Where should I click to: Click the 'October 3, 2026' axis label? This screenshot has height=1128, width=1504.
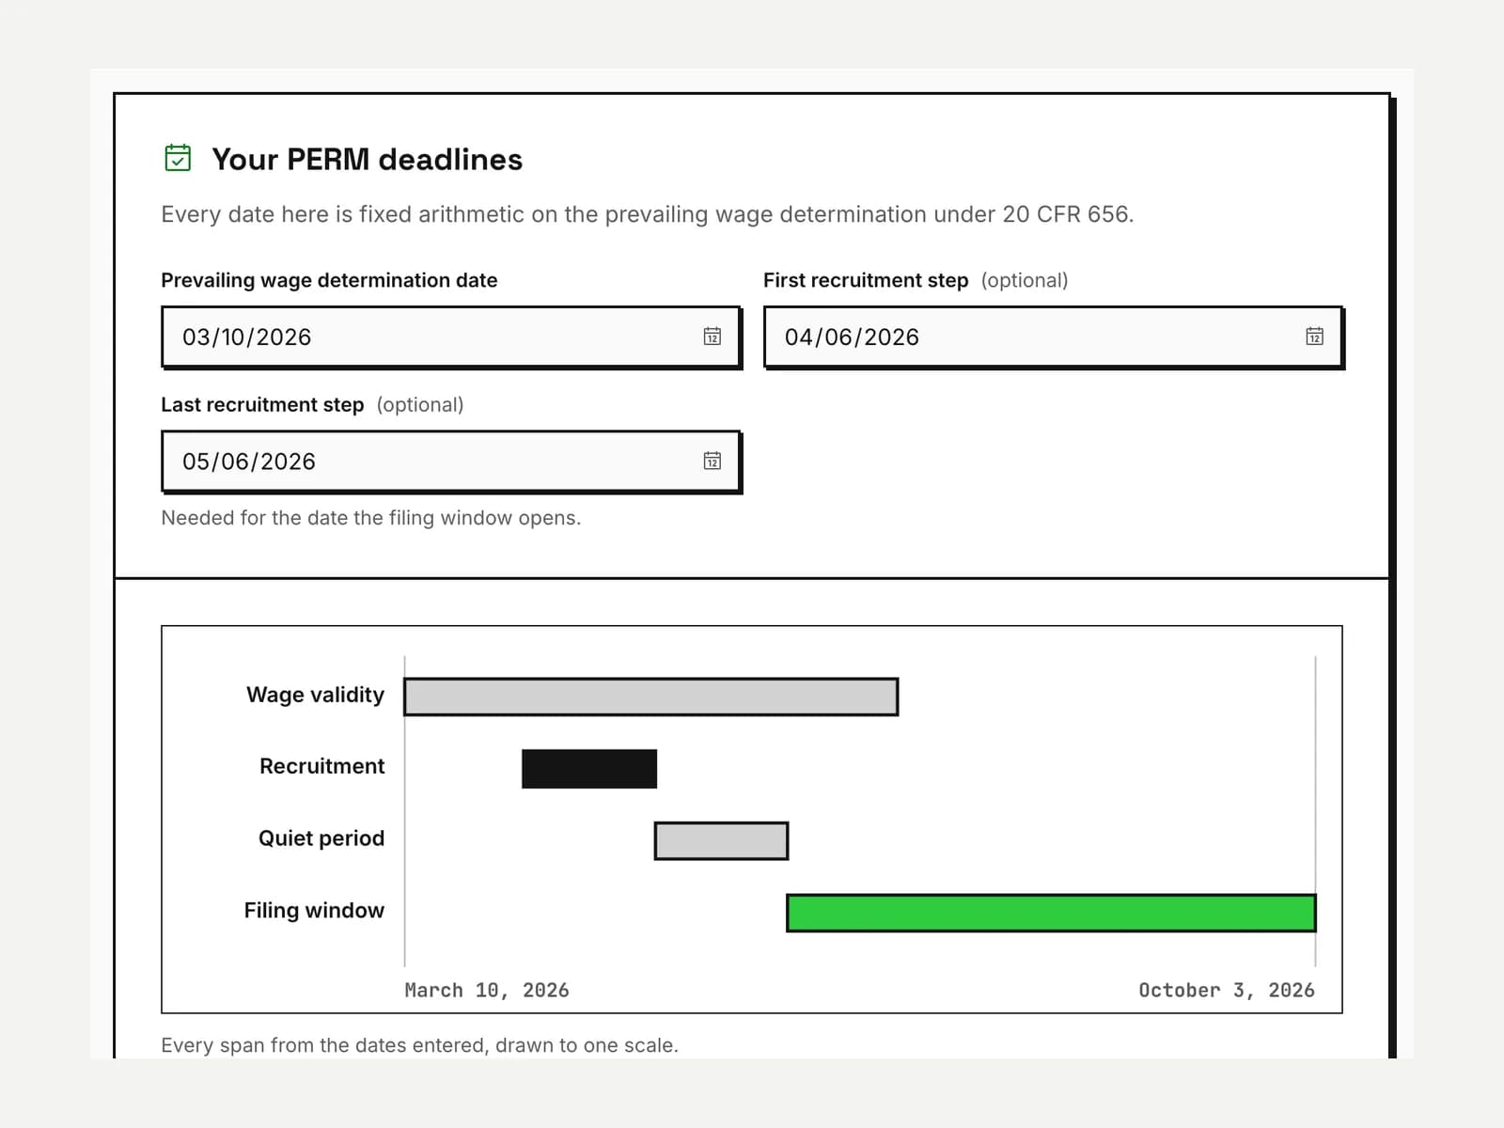tap(1227, 990)
